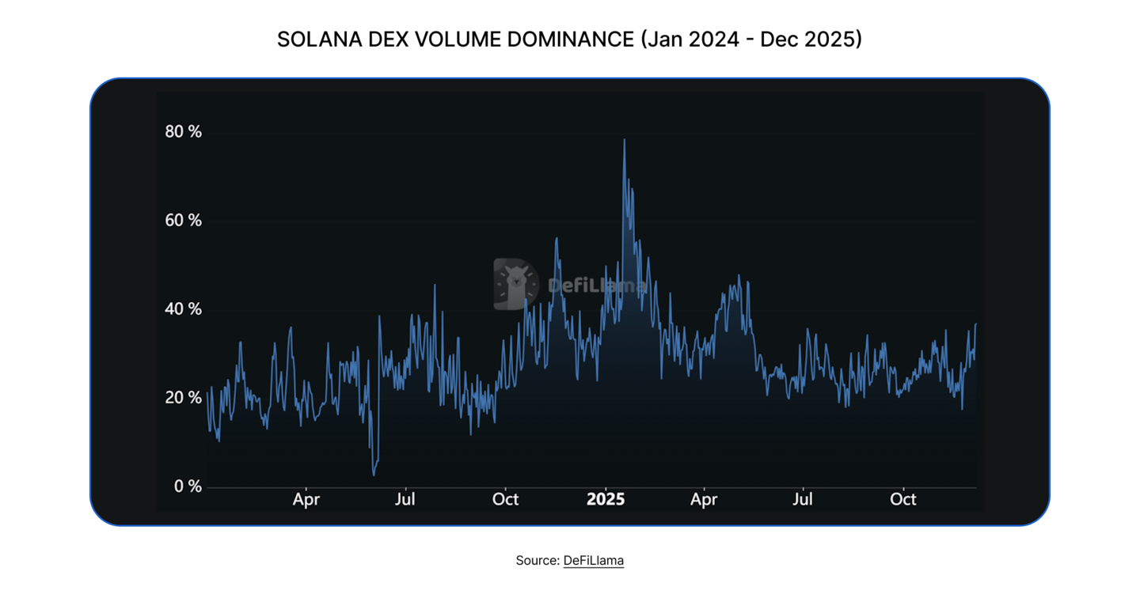Viewport: 1140px width, 594px height.
Task: Click the first Jul axis label
Action: point(405,499)
